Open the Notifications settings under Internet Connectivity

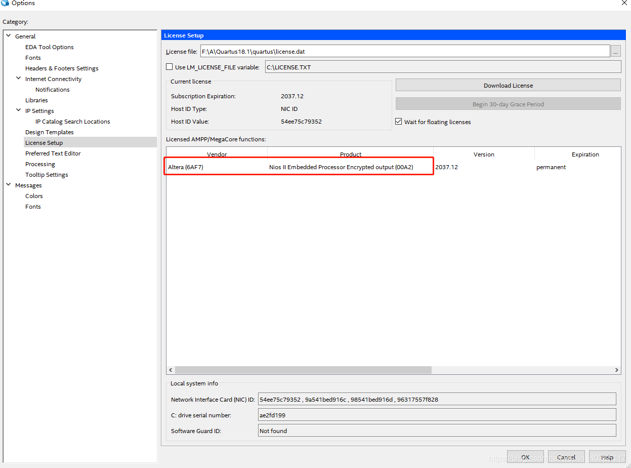coord(52,89)
